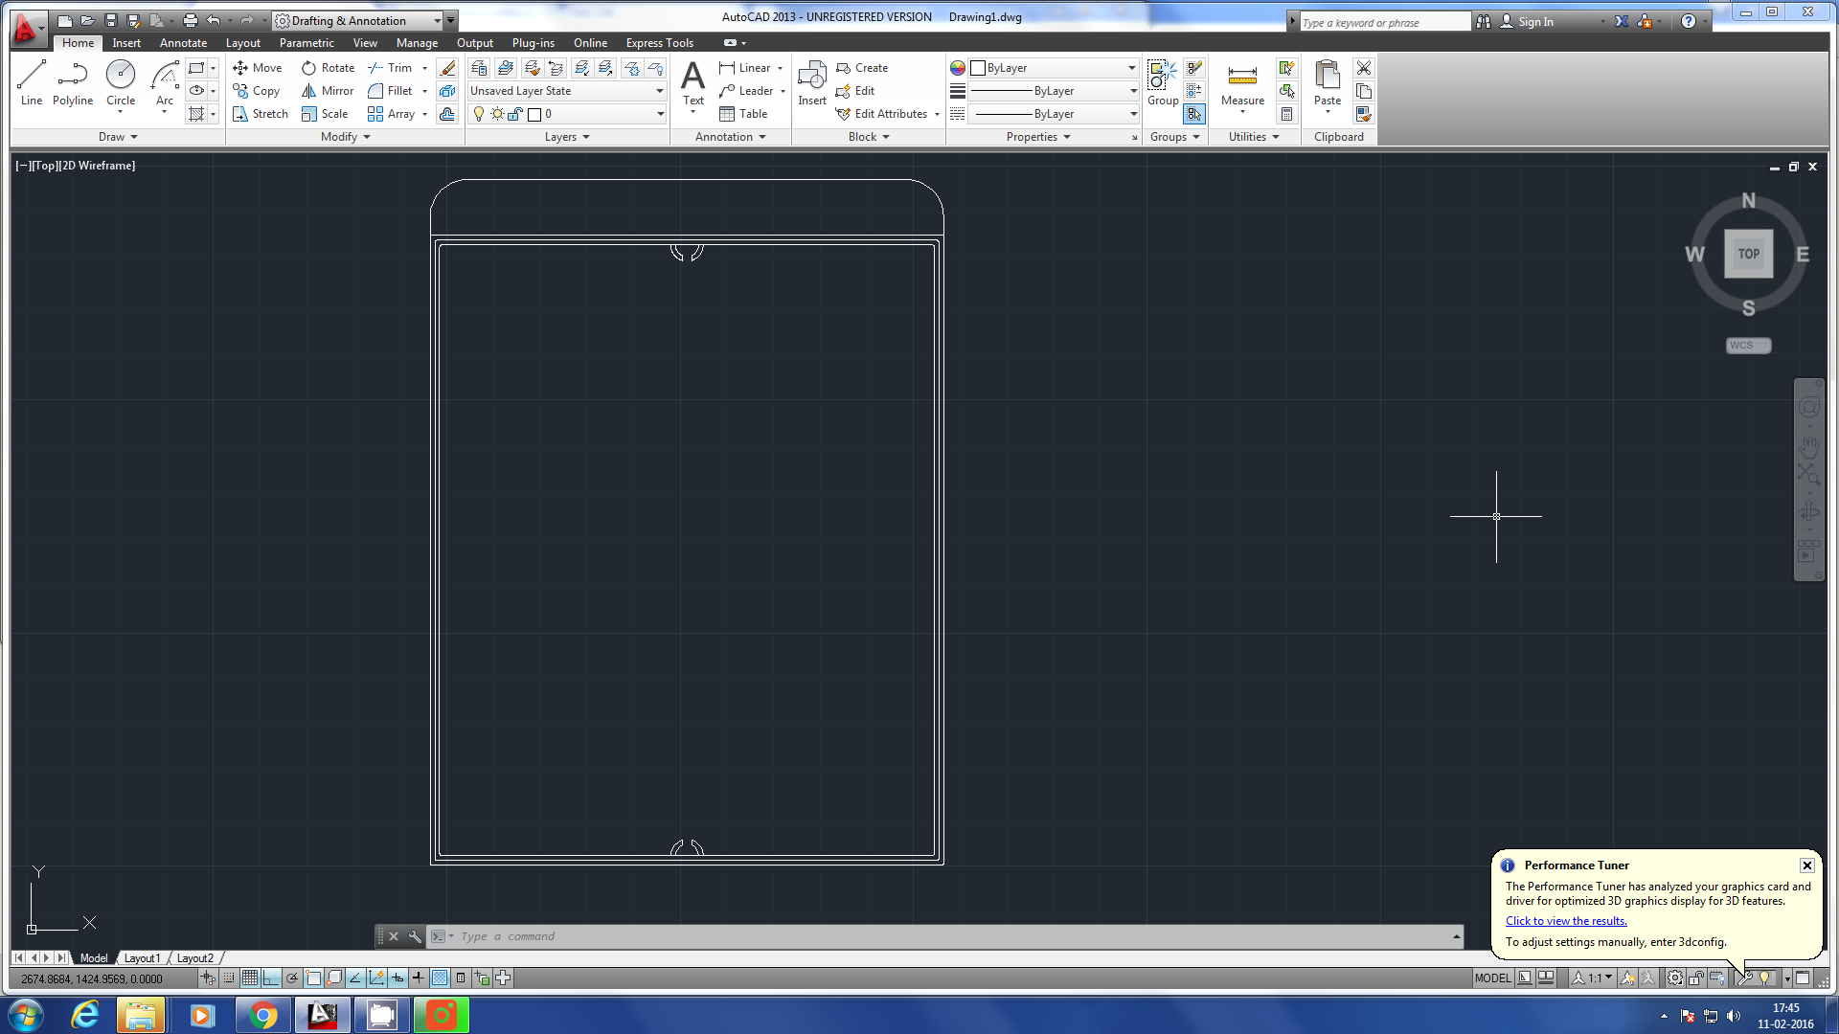Toggle Object Snap Tracking in status bar
1839x1034 pixels.
[x=355, y=978]
